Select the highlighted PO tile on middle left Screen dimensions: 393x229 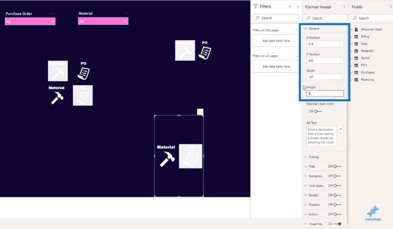coord(83,95)
